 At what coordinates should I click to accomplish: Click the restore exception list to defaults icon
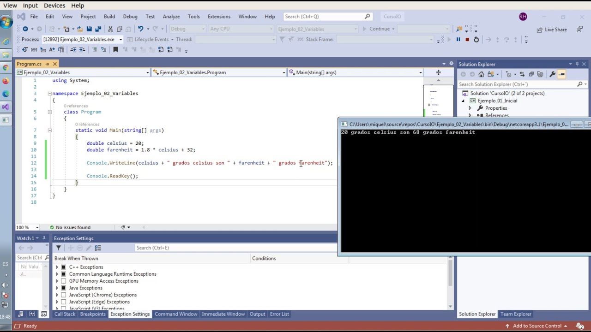tap(97, 248)
